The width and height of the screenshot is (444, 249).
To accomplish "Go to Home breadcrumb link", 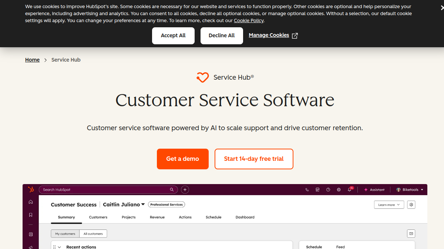I will tap(32, 60).
